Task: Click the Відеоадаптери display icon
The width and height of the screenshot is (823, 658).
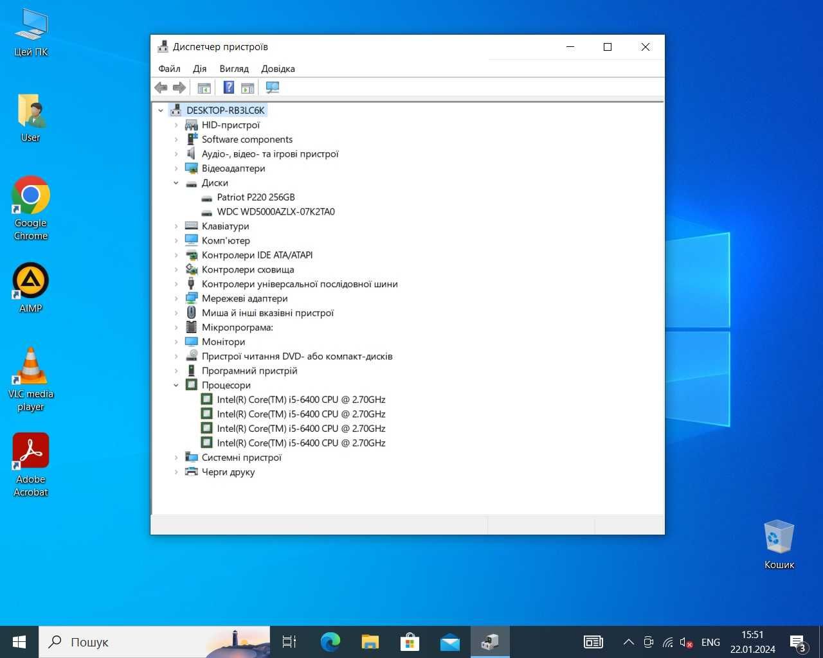Action: point(191,168)
